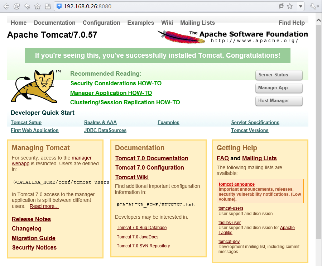Click the compatibility mode icon in address bar
The width and height of the screenshot is (322, 266).
tap(281, 6)
